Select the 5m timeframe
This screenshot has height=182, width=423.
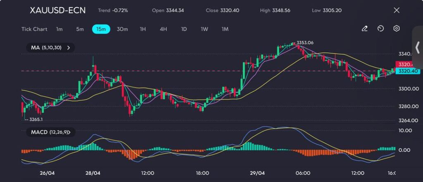[80, 29]
